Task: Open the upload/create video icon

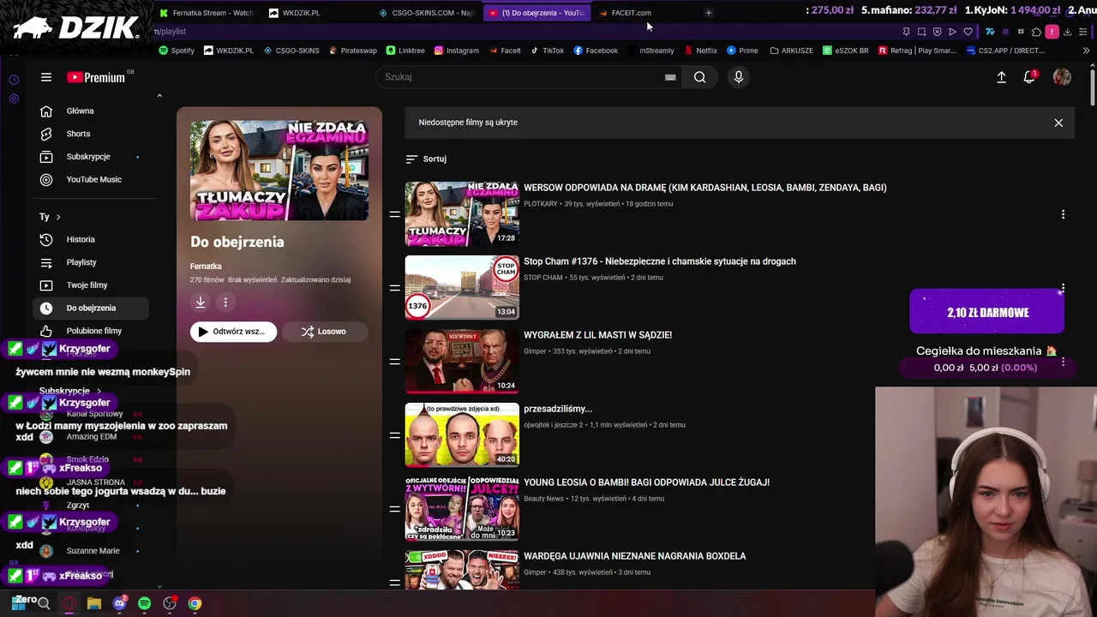Action: pos(1001,77)
